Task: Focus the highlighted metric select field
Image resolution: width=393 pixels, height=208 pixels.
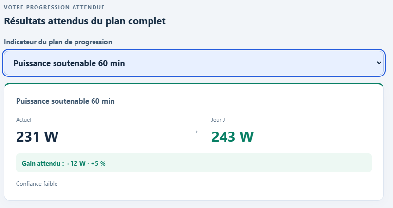Action: click(x=194, y=63)
